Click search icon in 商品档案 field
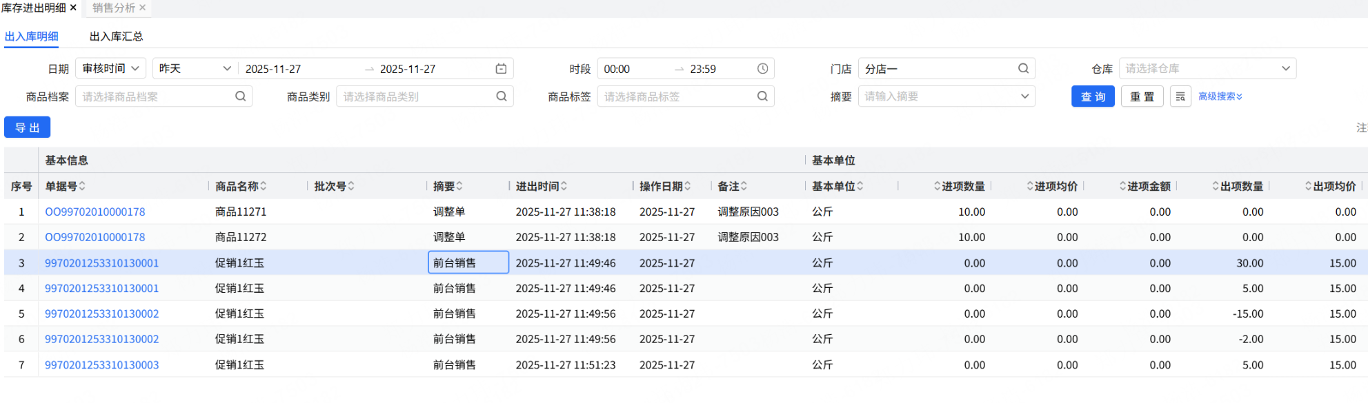This screenshot has height=403, width=1368. (x=240, y=96)
